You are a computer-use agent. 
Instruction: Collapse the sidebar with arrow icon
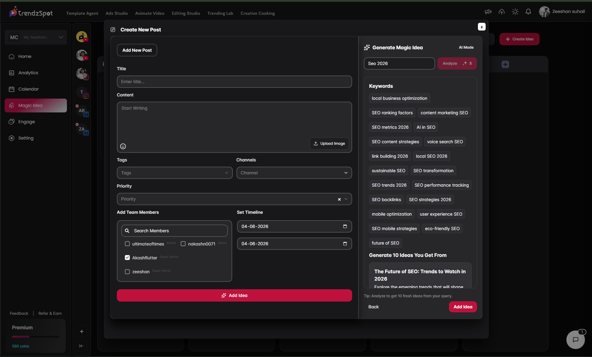[x=81, y=346]
